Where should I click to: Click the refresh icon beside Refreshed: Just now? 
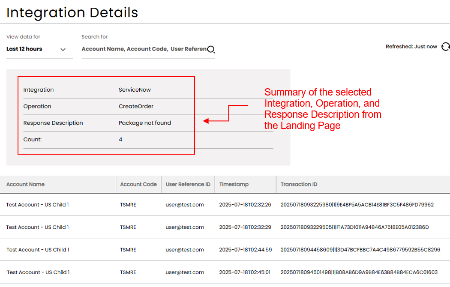point(445,47)
